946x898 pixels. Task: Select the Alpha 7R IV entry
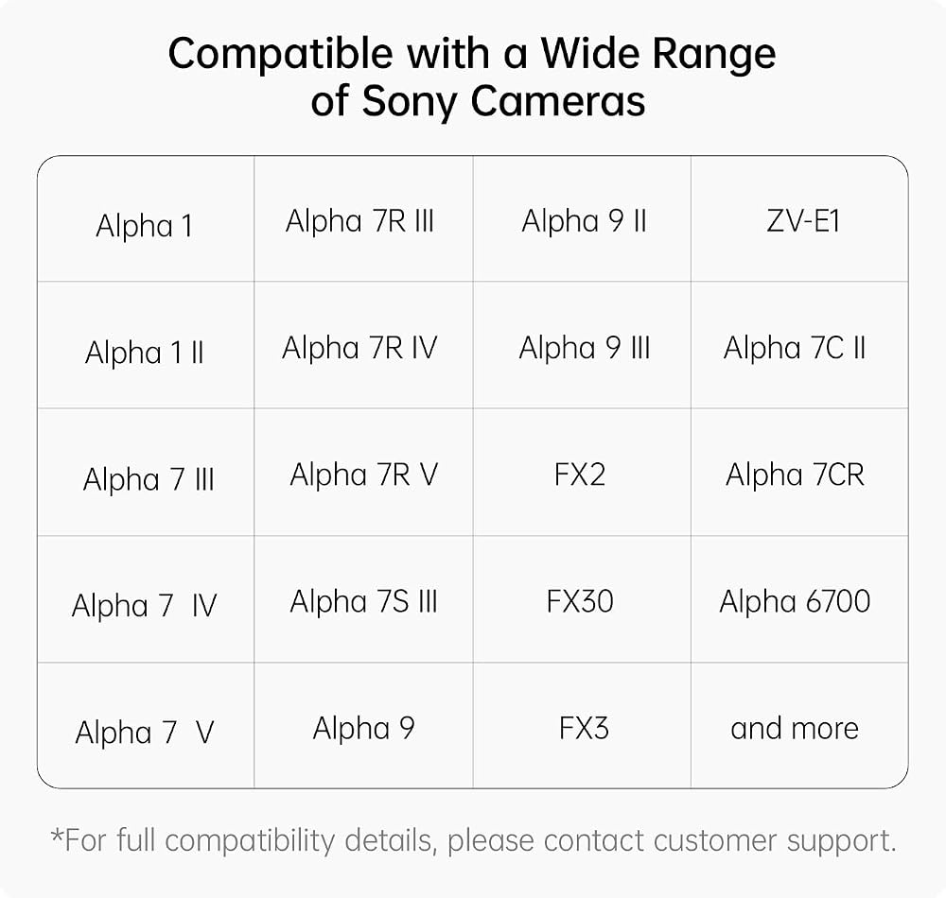[x=363, y=345]
